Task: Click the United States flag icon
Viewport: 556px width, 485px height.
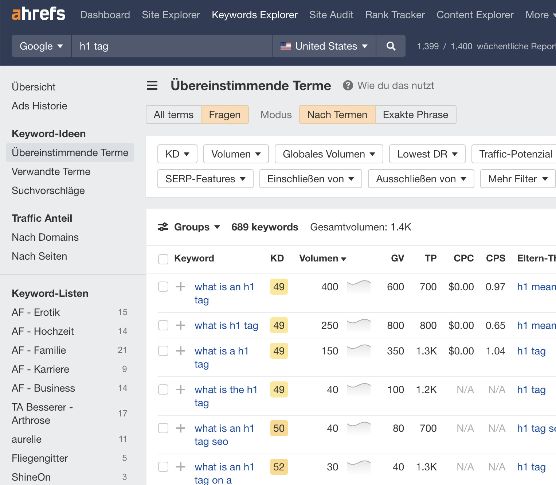Action: click(x=286, y=46)
